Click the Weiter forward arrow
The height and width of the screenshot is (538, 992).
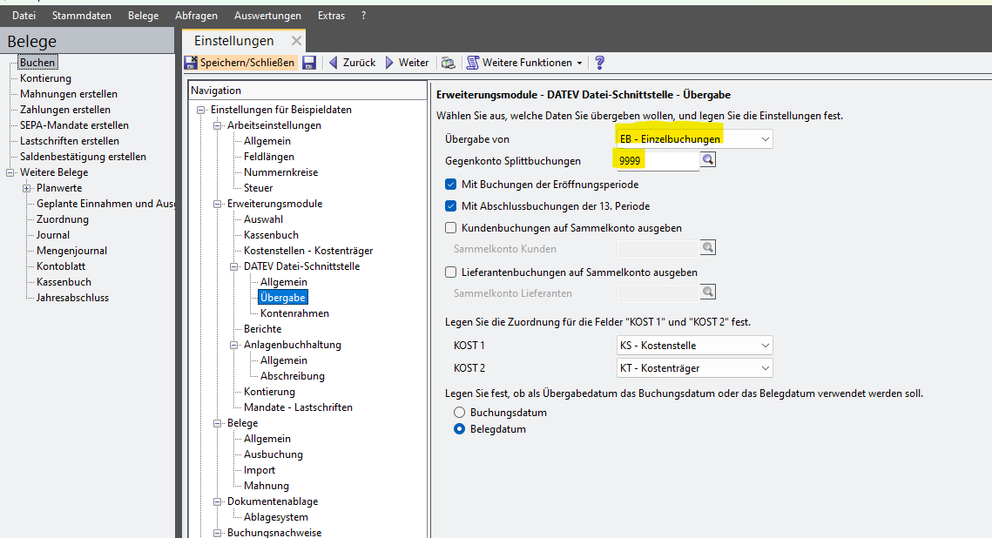click(x=407, y=63)
